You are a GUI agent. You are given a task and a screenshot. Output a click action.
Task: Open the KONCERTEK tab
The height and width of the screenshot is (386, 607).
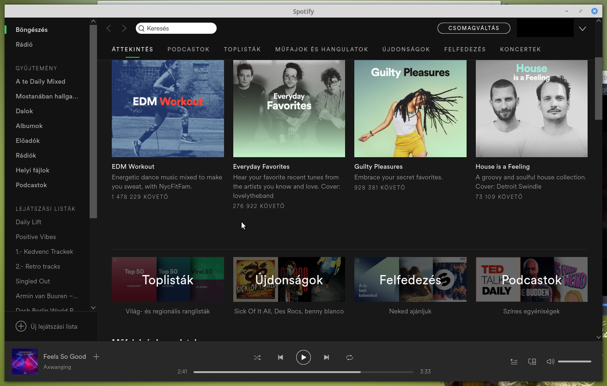click(x=521, y=49)
